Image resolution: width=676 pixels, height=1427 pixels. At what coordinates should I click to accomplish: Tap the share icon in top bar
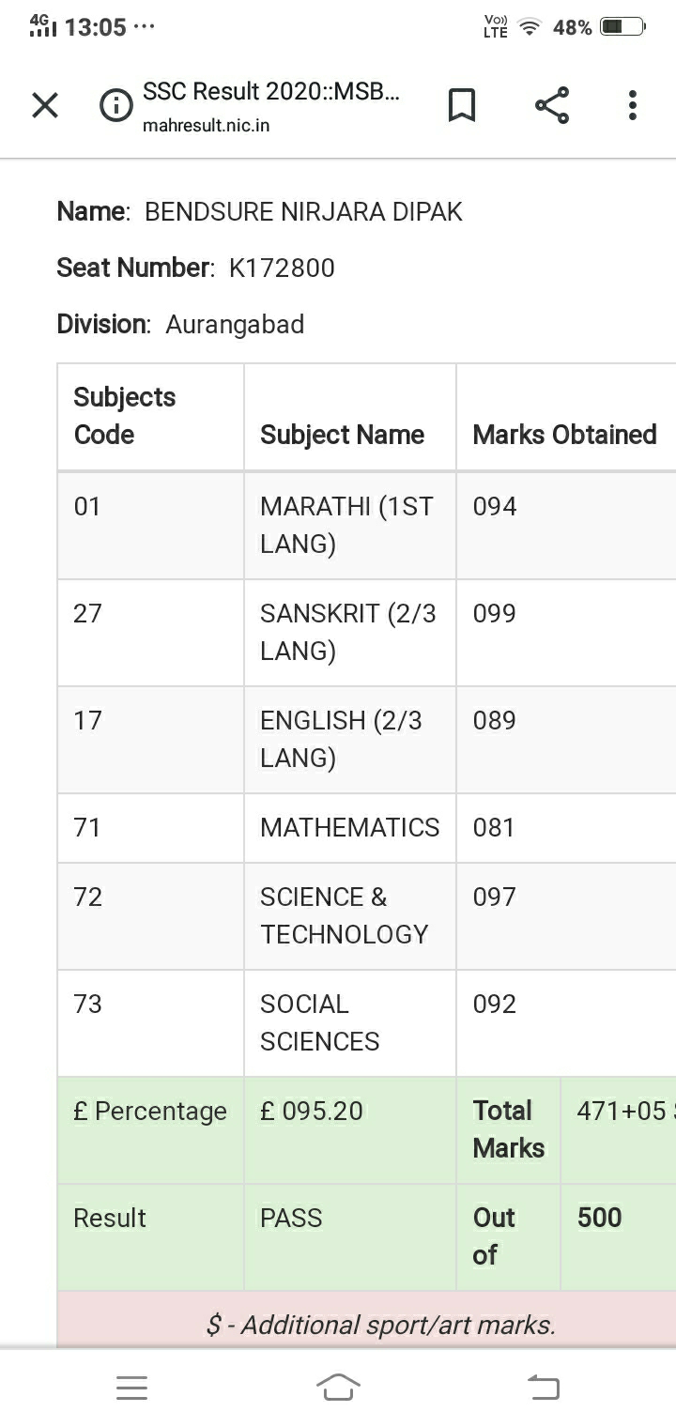[552, 105]
